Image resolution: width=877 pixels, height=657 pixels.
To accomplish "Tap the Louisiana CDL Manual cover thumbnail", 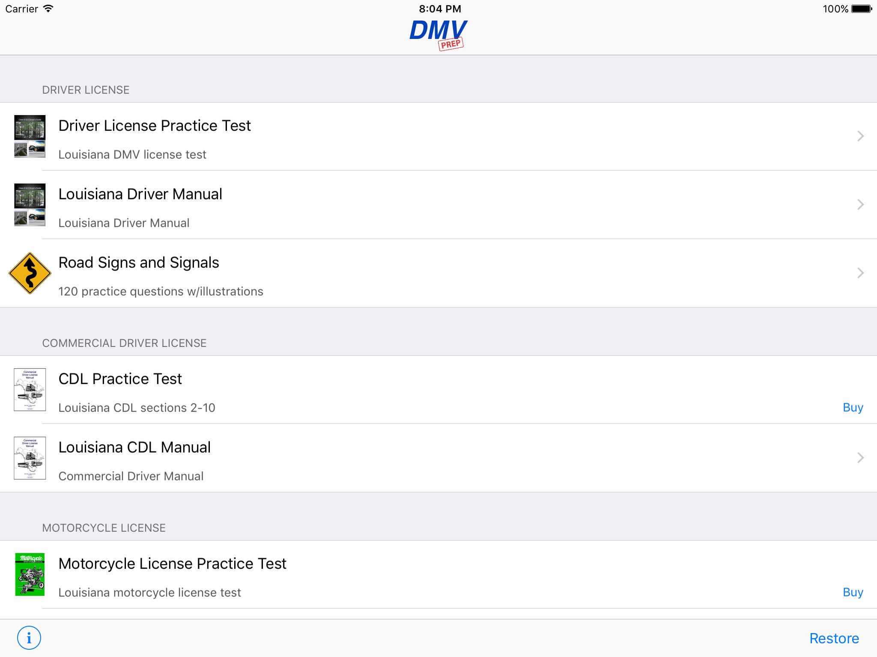I will [x=30, y=458].
